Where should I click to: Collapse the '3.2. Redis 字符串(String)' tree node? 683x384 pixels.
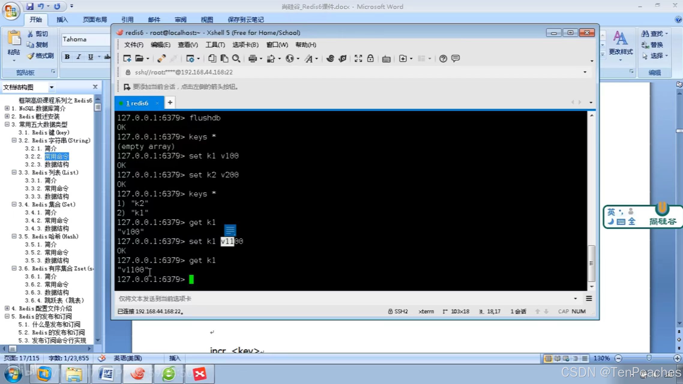14,140
